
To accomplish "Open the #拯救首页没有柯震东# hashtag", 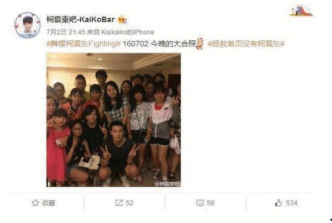I will pyautogui.click(x=246, y=44).
